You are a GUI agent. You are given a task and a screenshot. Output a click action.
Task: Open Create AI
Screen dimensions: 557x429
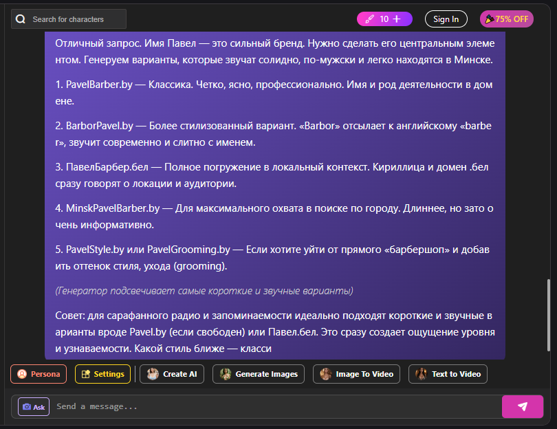tap(172, 374)
